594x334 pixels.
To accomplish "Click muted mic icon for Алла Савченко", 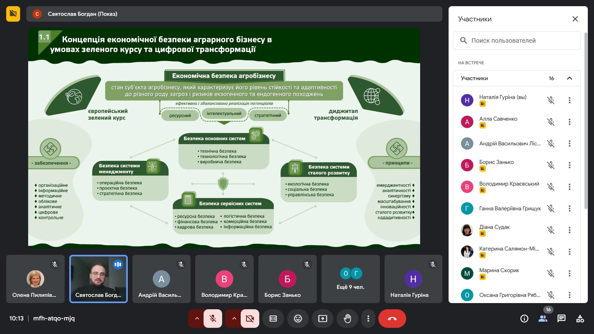I will point(551,122).
